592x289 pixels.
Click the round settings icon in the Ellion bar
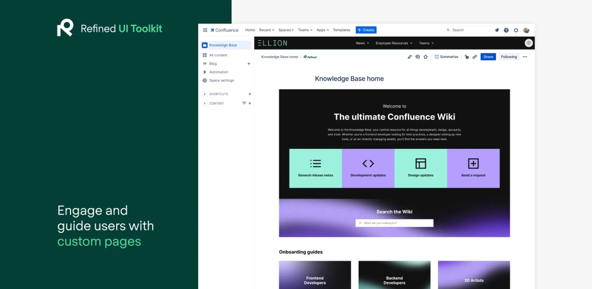[529, 43]
